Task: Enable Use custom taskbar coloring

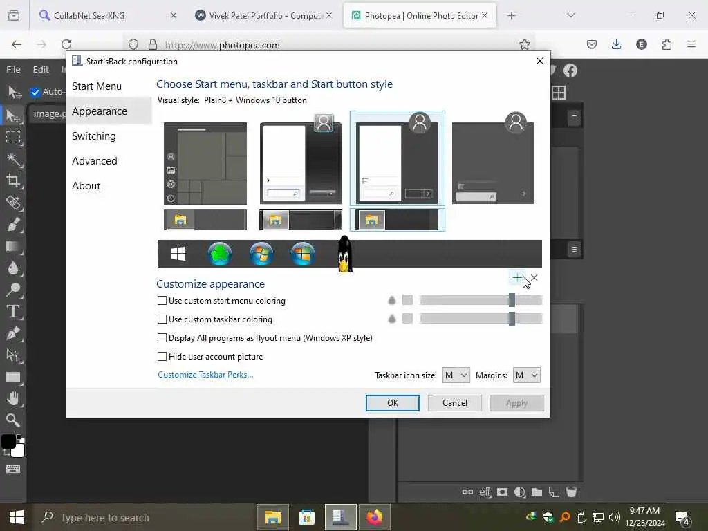Action: pos(162,319)
